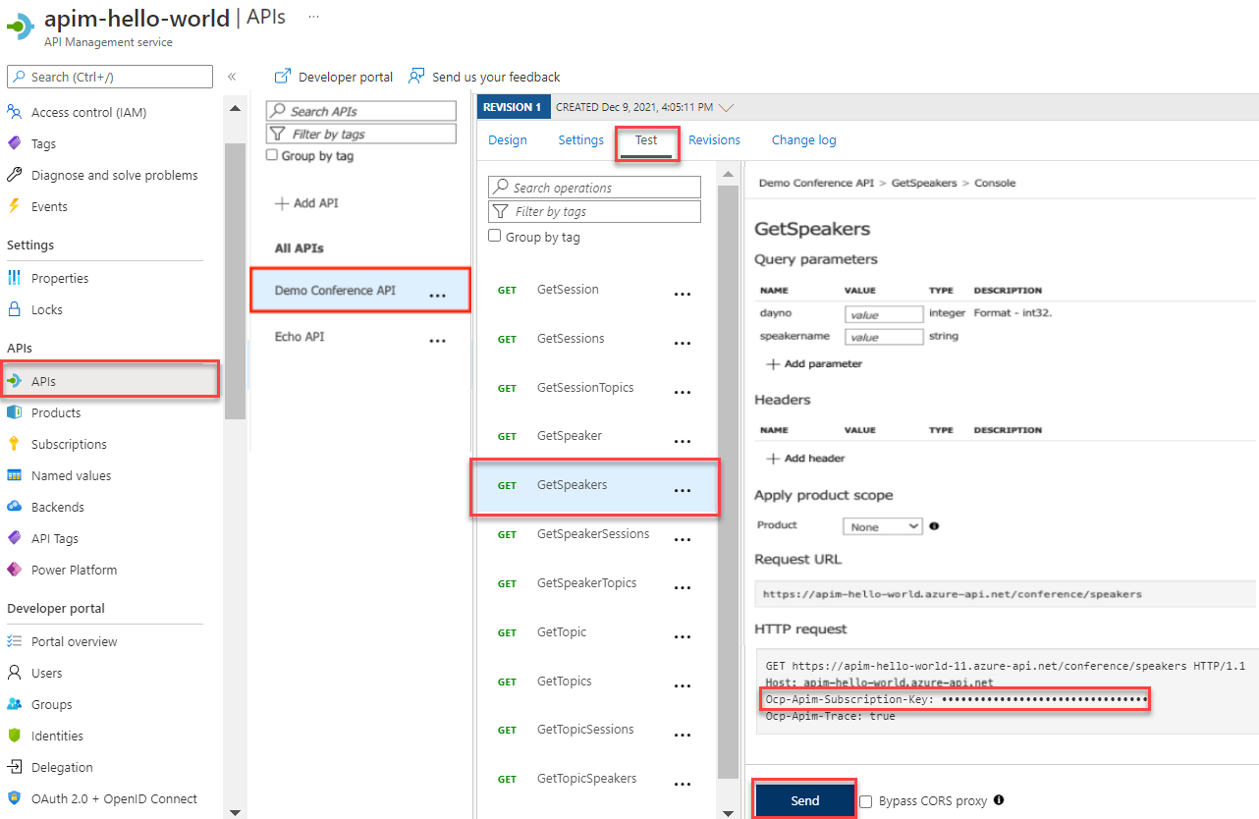The width and height of the screenshot is (1259, 819).
Task: Click the Subscriptions key icon
Action: (x=14, y=444)
